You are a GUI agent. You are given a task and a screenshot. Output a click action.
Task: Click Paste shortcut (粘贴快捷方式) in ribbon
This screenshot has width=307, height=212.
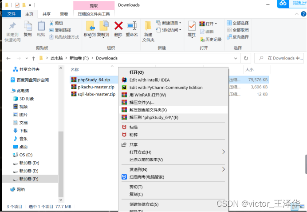click(64, 37)
